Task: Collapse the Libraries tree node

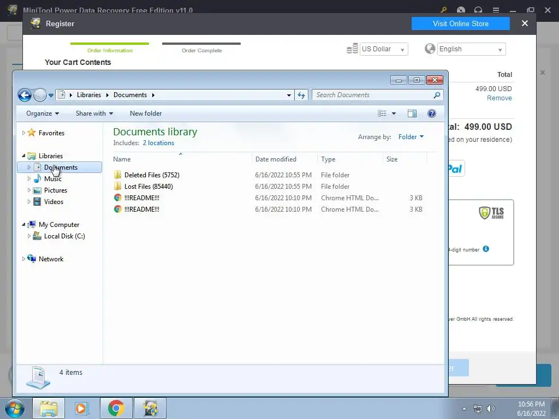Action: coord(23,155)
